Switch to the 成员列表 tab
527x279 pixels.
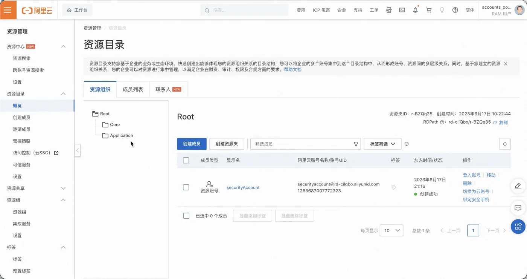pyautogui.click(x=133, y=89)
